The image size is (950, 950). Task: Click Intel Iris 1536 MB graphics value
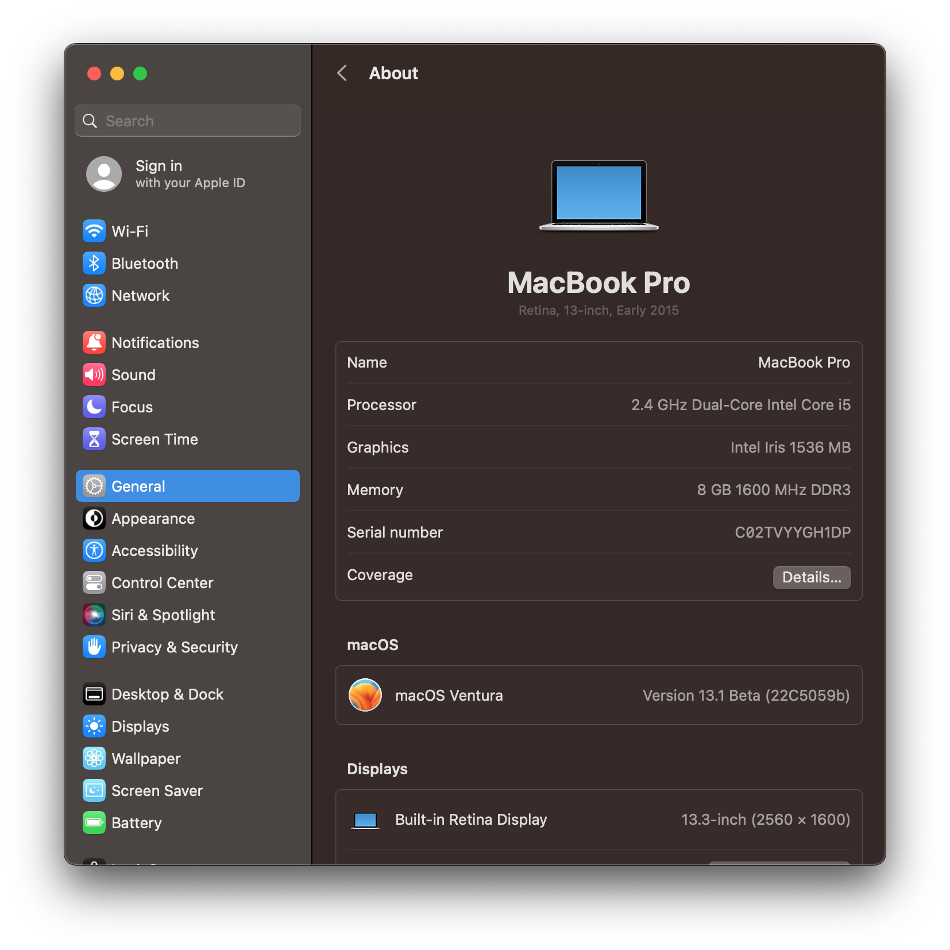pos(790,447)
